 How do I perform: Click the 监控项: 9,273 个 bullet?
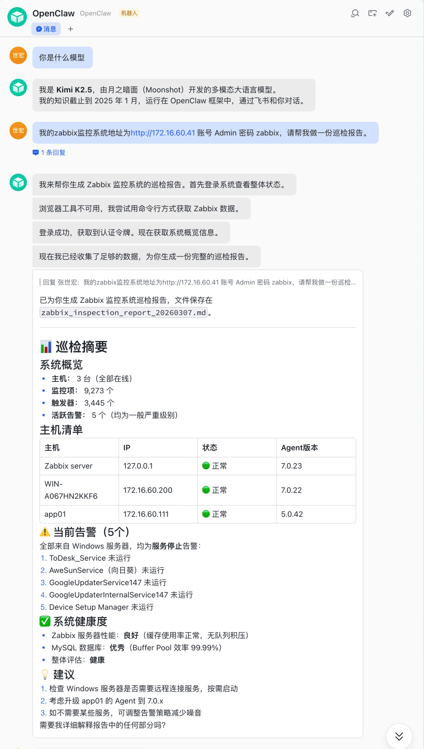79,391
